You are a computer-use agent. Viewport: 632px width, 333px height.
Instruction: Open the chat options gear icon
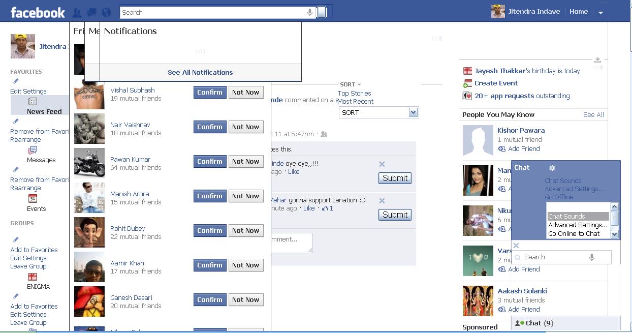coord(552,168)
